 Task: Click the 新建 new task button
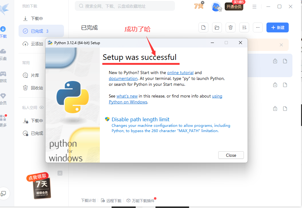point(277,27)
